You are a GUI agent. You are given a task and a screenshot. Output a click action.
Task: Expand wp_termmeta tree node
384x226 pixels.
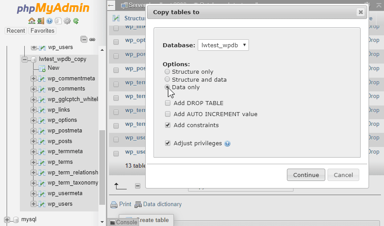coord(33,152)
